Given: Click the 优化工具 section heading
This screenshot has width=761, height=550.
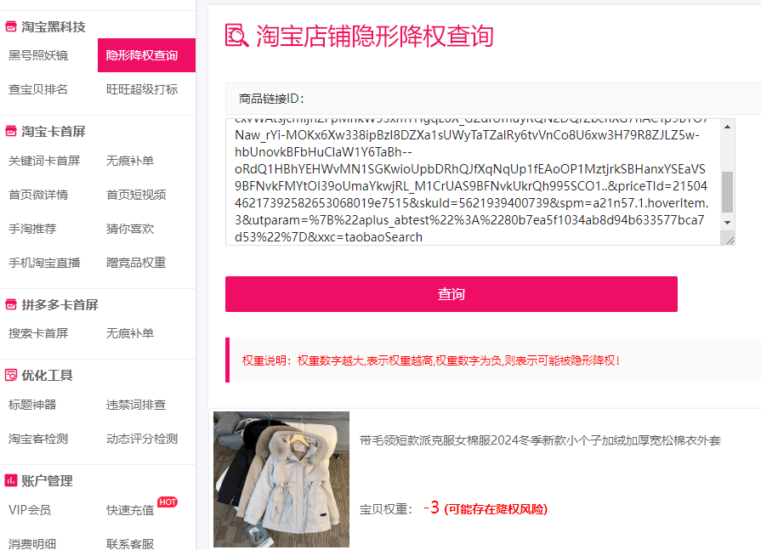Looking at the screenshot, I should (47, 376).
